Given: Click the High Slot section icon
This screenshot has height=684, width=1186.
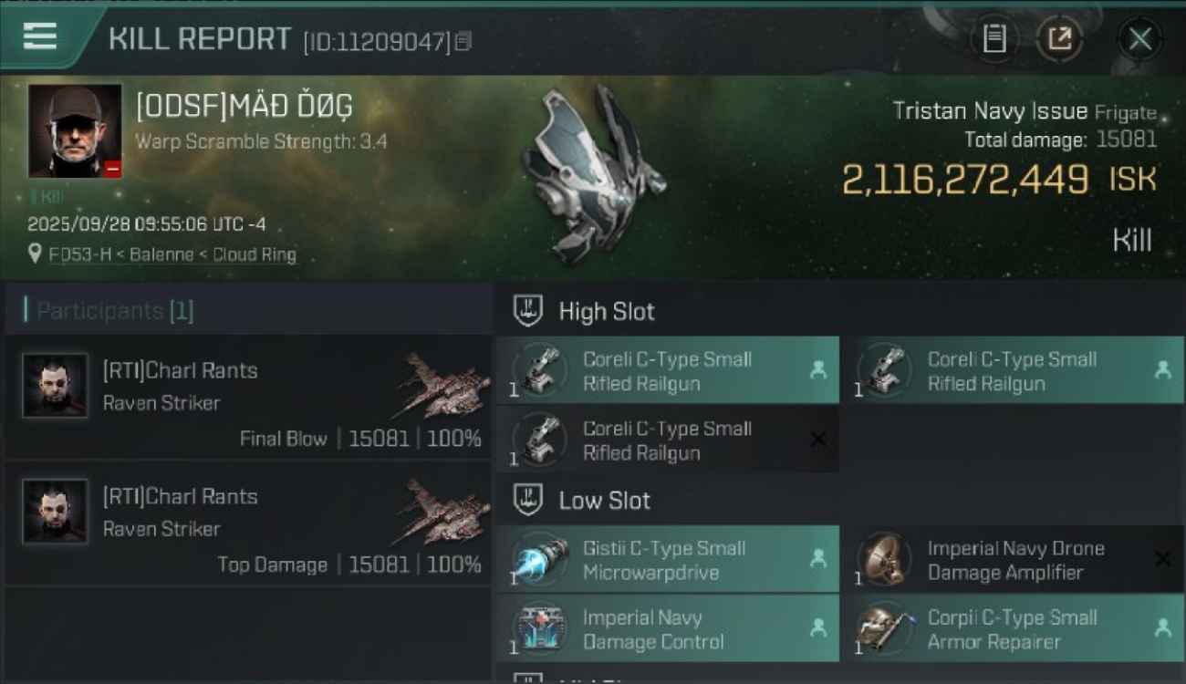Looking at the screenshot, I should (x=528, y=311).
